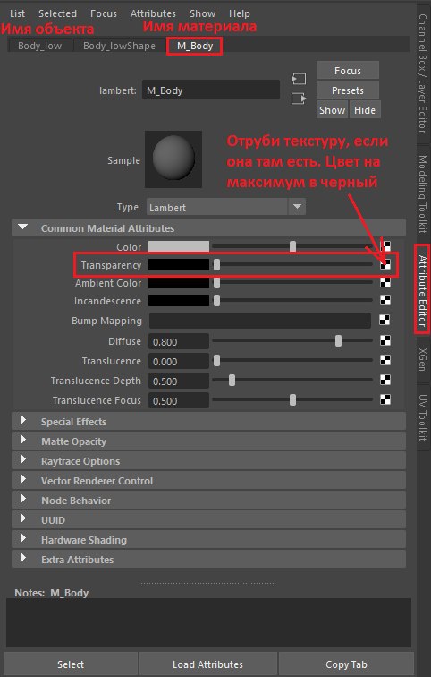Click the Color attribute gray swatch
Viewport: 431px width, 677px height.
179,246
